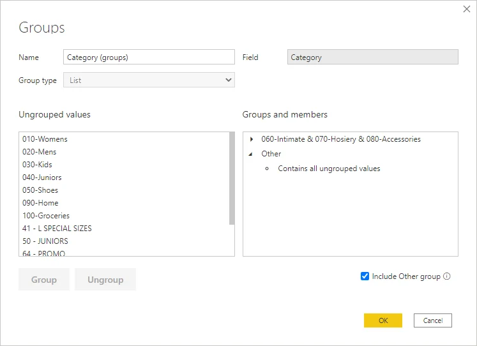
Task: Click the Ungroup button
Action: pos(105,280)
